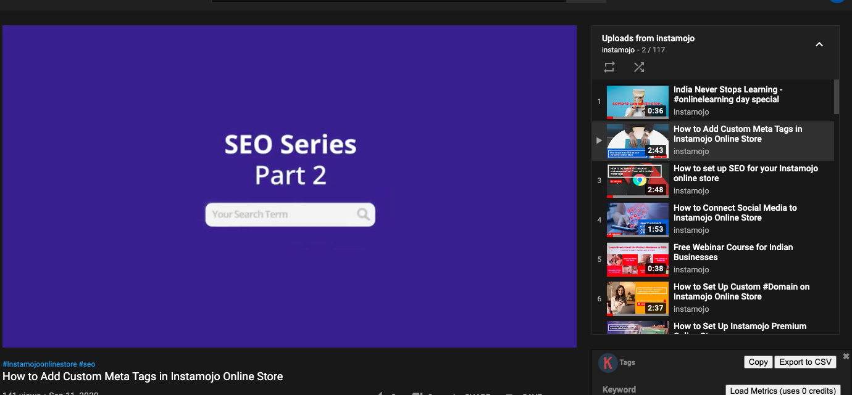Open the #seo hashtag link
Viewport: 852px width, 395px height.
87,364
